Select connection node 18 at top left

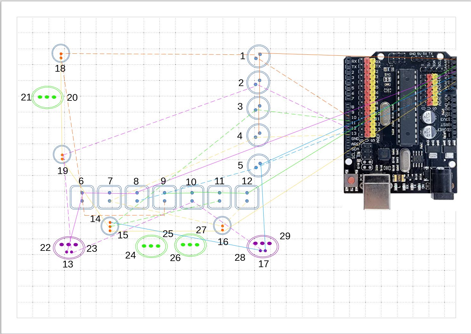click(61, 53)
